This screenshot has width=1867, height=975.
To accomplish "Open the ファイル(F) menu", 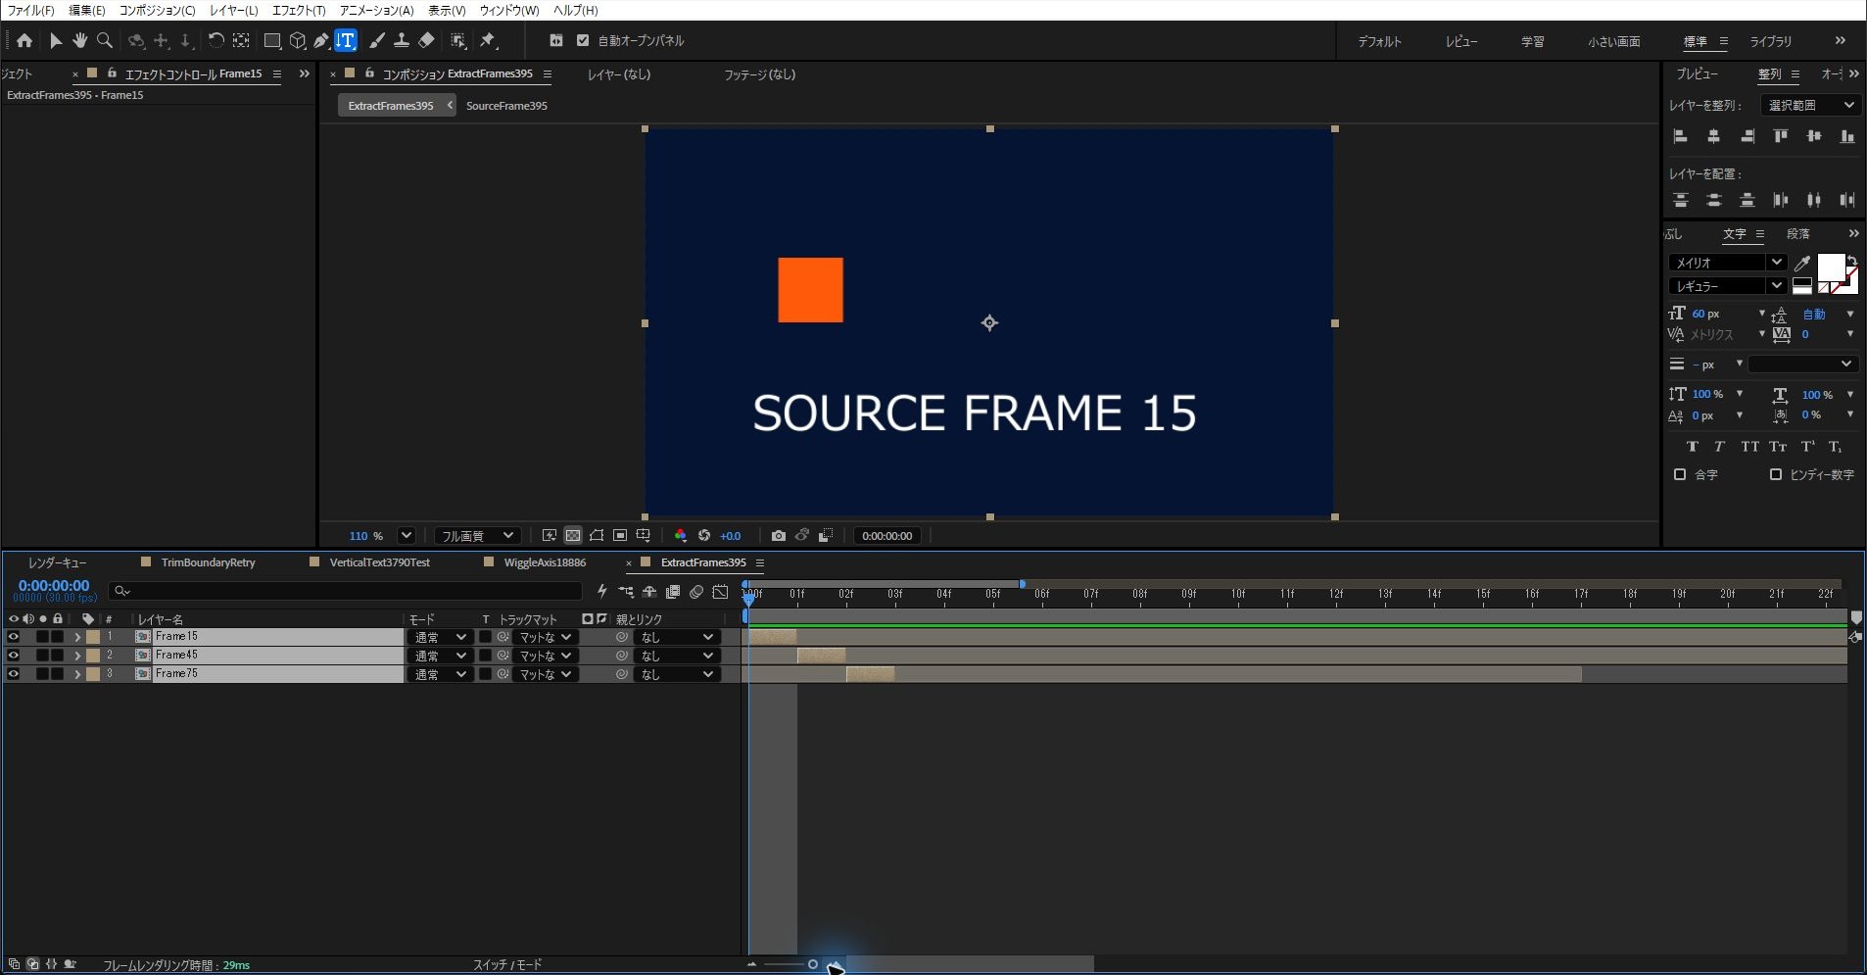I will coord(31,10).
